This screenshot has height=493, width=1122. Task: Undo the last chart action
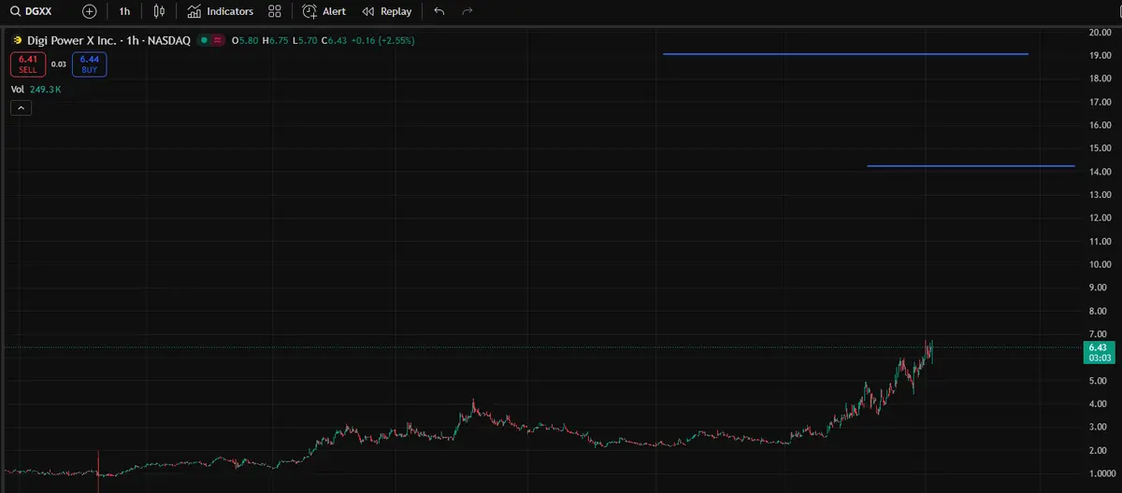coord(439,11)
